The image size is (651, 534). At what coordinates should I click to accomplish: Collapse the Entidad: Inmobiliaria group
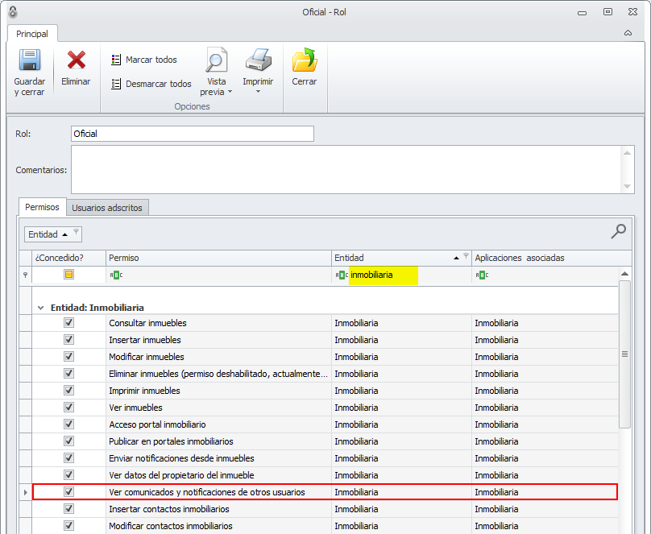click(x=40, y=308)
